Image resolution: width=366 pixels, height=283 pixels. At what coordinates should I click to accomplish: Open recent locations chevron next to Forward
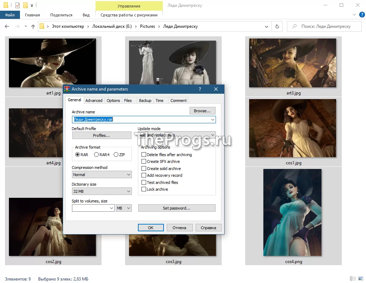click(26, 26)
